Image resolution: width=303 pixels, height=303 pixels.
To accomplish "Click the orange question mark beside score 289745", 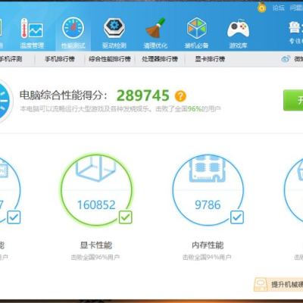I will pyautogui.click(x=180, y=96).
